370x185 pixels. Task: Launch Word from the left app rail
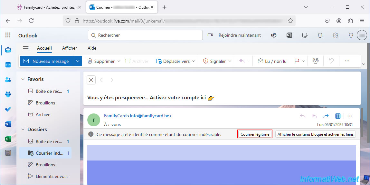click(8, 124)
